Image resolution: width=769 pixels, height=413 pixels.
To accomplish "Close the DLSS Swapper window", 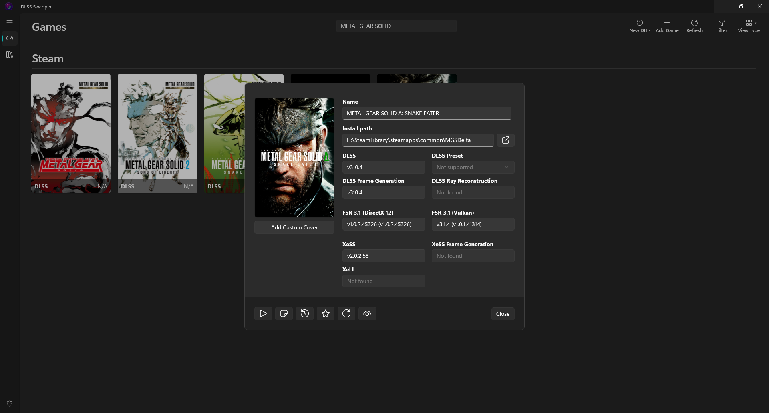I will point(760,6).
